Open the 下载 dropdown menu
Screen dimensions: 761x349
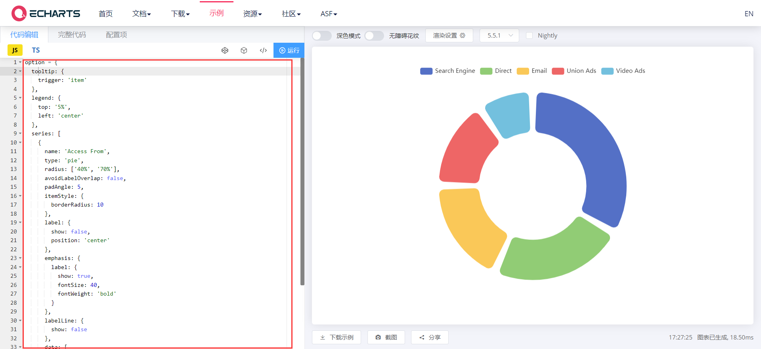pos(180,14)
